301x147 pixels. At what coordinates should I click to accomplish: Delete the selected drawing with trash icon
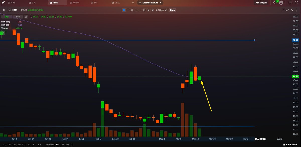(152, 10)
